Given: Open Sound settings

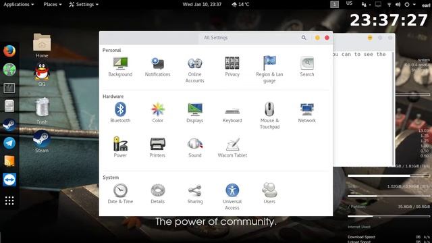Looking at the screenshot, I should [195, 147].
